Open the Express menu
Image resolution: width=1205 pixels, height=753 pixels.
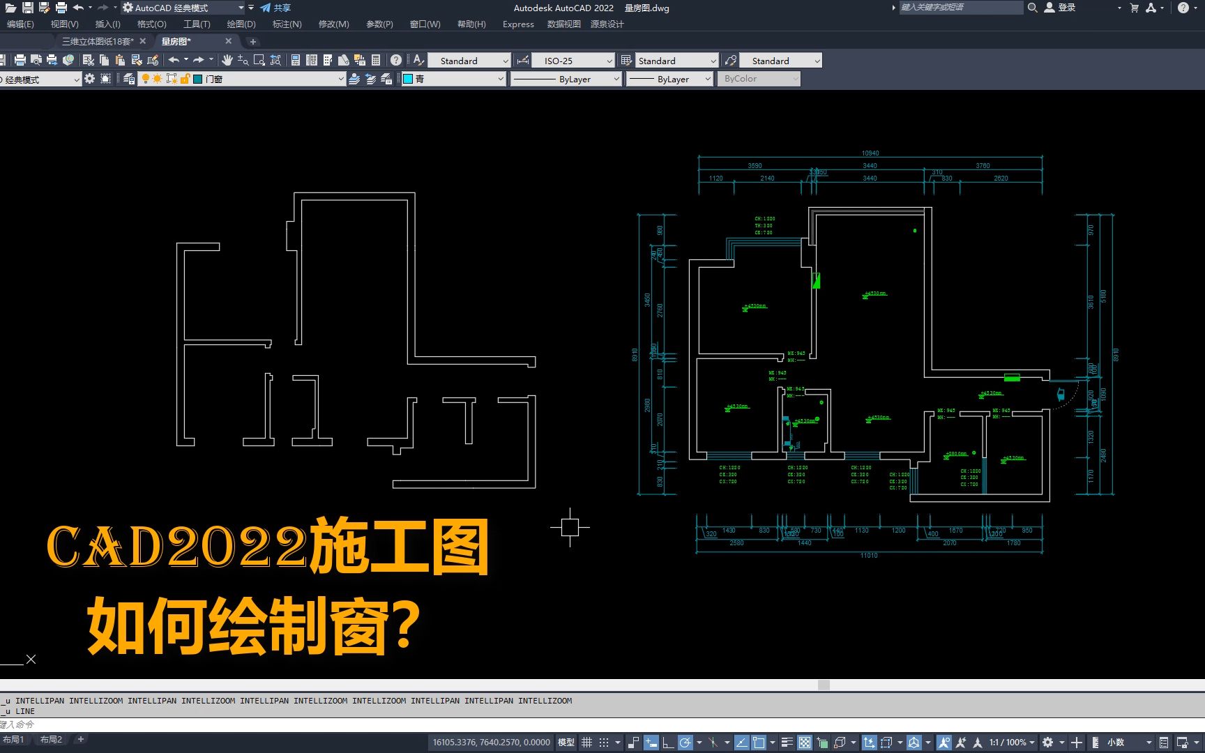518,24
